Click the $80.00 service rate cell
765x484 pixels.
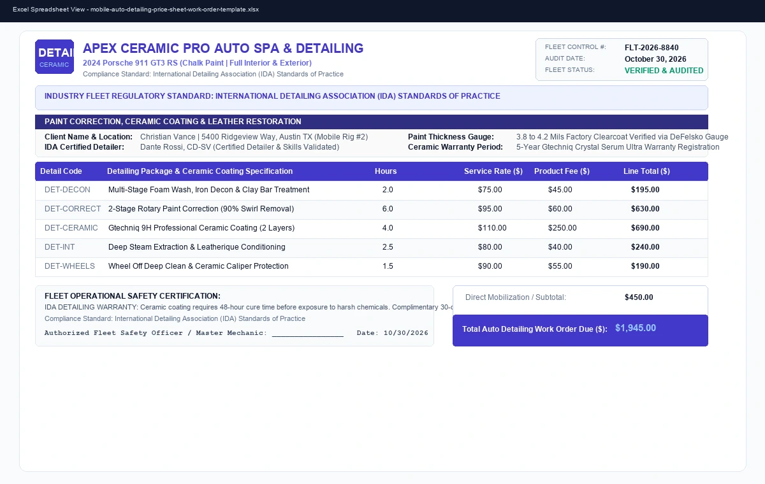pos(490,247)
